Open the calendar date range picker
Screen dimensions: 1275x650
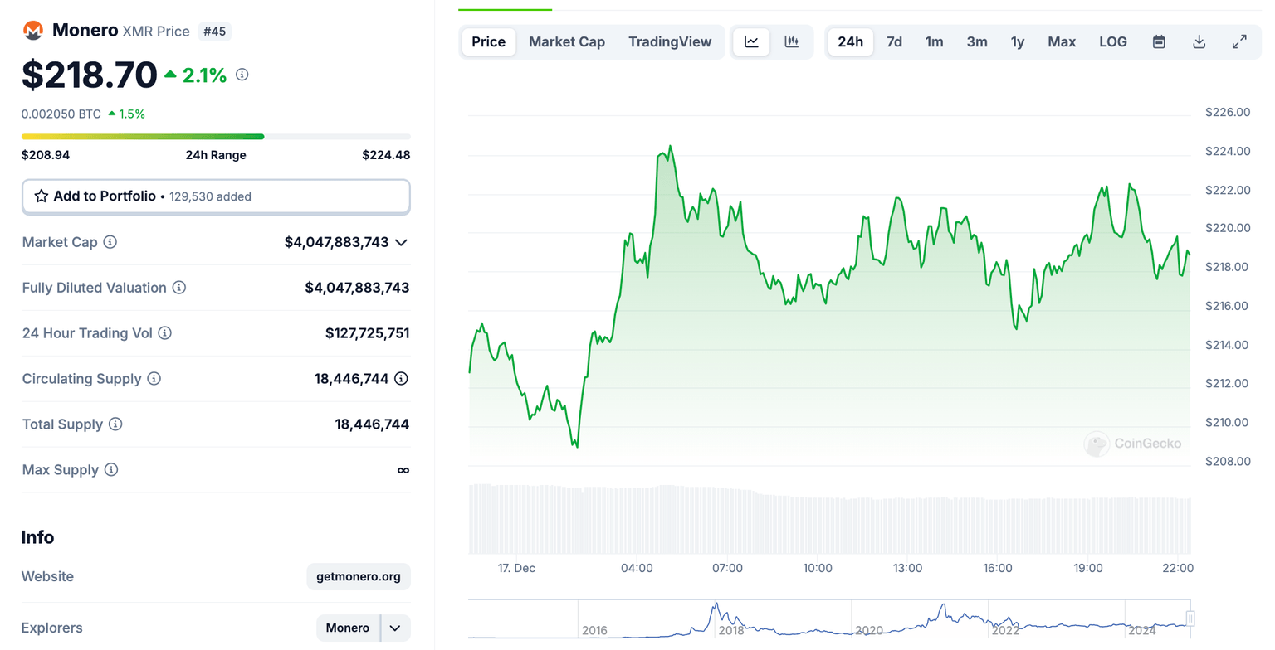1159,41
